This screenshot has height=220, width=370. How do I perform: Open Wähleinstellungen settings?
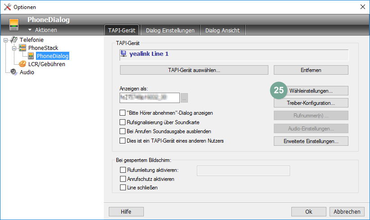pyautogui.click(x=311, y=90)
